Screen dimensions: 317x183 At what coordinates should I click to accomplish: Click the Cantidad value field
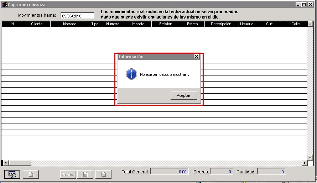[271, 172]
